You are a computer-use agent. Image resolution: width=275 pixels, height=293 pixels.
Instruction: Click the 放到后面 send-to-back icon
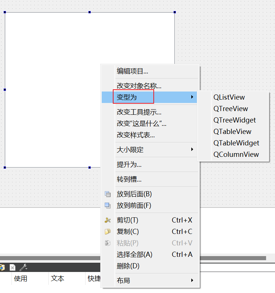coord(108,194)
